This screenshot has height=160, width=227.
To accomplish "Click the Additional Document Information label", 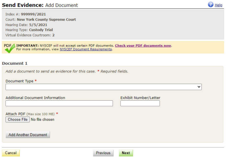I will [35, 98].
